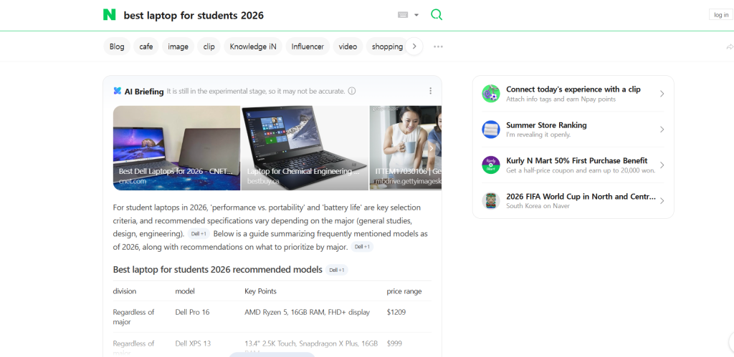Image resolution: width=734 pixels, height=357 pixels.
Task: Click the Dell XPS 13 model cell
Action: pyautogui.click(x=193, y=343)
